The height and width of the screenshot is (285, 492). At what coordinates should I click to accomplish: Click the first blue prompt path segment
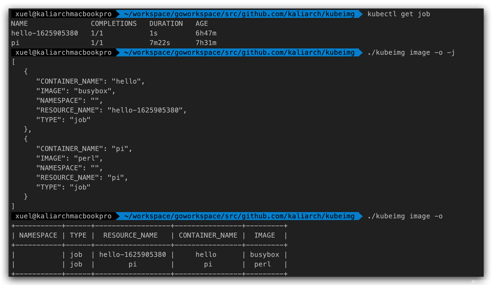tap(239, 14)
